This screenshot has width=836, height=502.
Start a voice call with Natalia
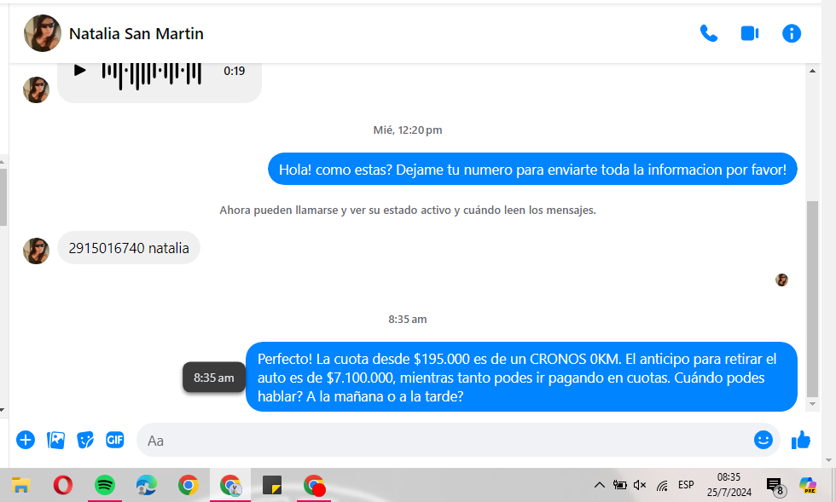(x=709, y=33)
